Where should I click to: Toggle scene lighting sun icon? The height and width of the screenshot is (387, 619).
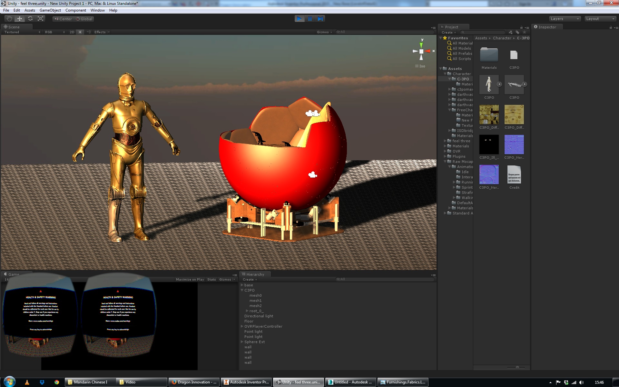point(80,32)
